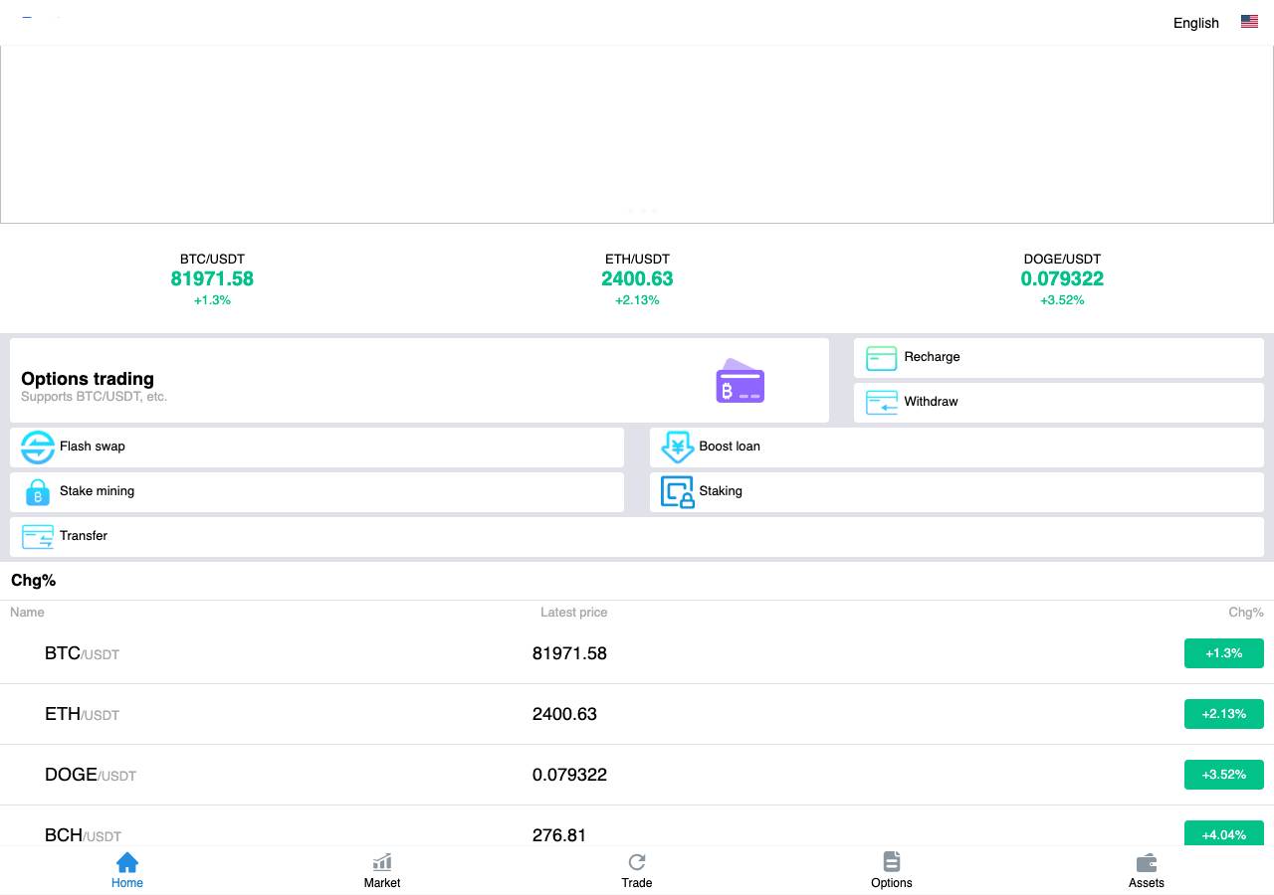Click the carousel pagination dots
The image size is (1274, 895).
point(643,211)
